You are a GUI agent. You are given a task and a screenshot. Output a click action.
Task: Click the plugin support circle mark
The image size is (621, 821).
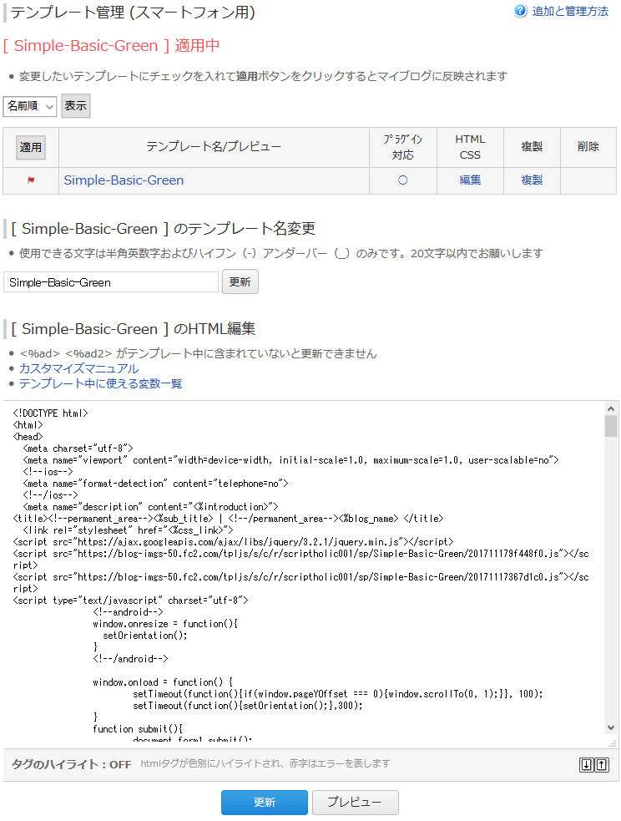pyautogui.click(x=403, y=180)
